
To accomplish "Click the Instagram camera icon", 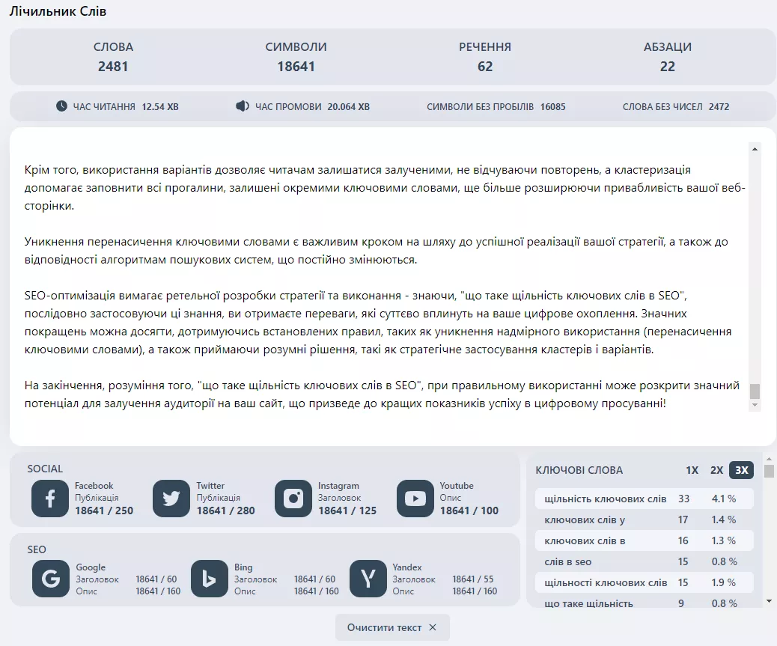I will coord(293,499).
